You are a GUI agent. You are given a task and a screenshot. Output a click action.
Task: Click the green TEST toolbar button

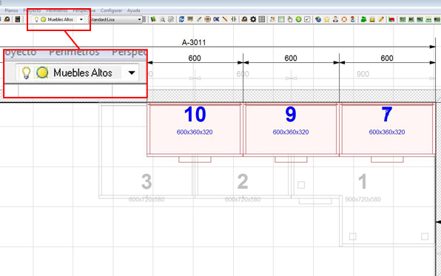pos(403,19)
